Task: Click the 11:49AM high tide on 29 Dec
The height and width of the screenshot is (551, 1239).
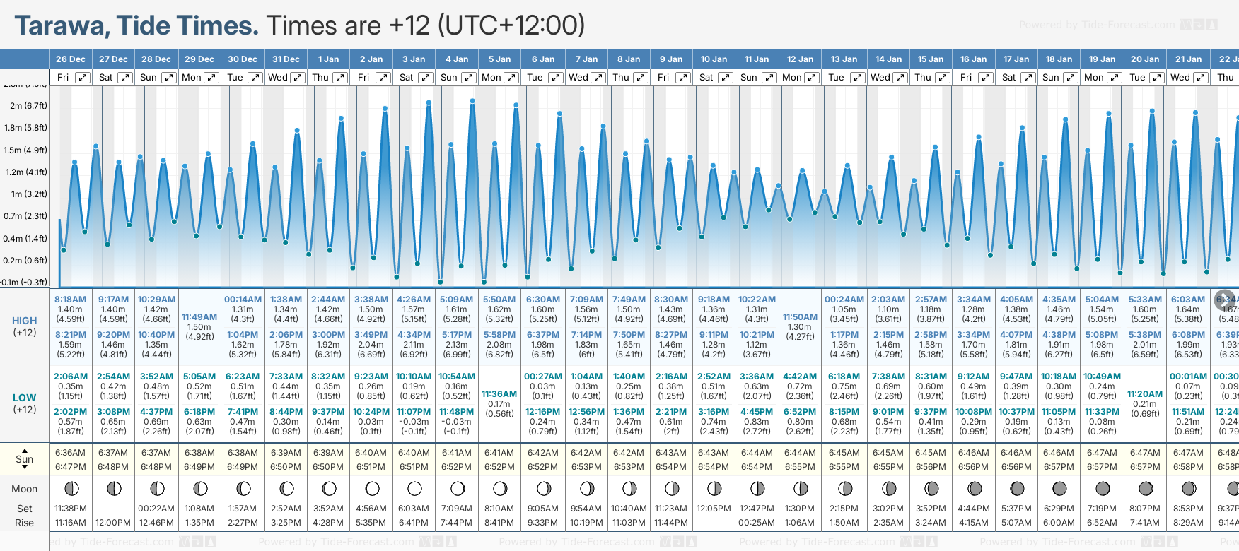Action: pos(199,317)
